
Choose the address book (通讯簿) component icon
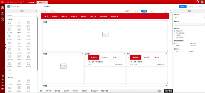coord(28,23)
